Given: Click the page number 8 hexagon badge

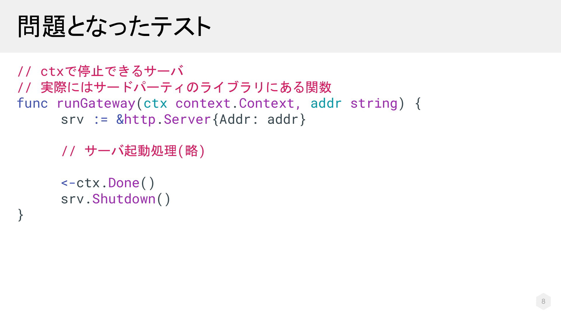Looking at the screenshot, I should tap(543, 301).
